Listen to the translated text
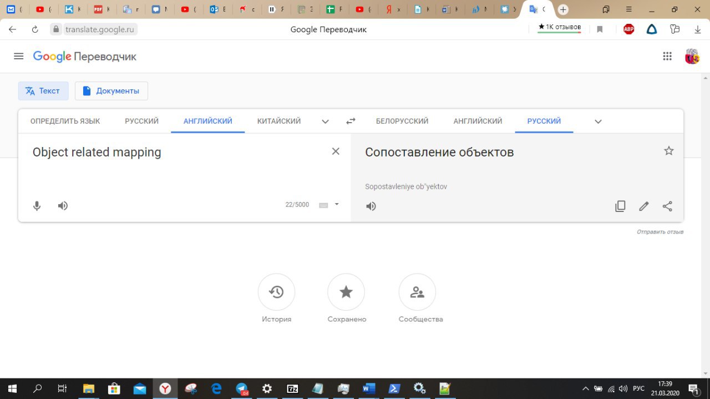710x399 pixels. tap(371, 206)
